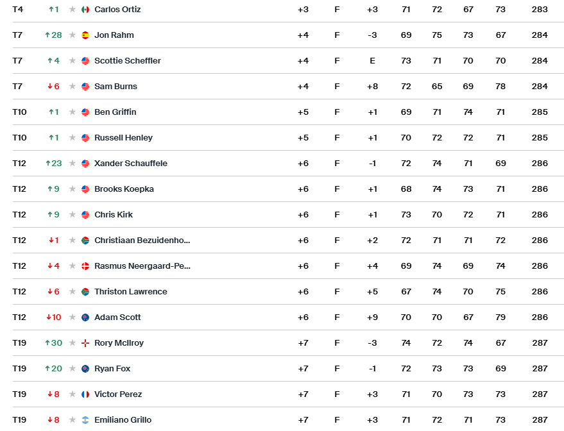Click the France flag beside Victor Perez

[x=85, y=394]
